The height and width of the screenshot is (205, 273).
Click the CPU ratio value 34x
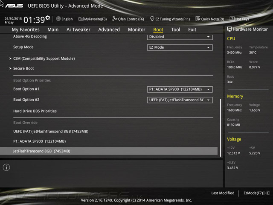click(230, 82)
